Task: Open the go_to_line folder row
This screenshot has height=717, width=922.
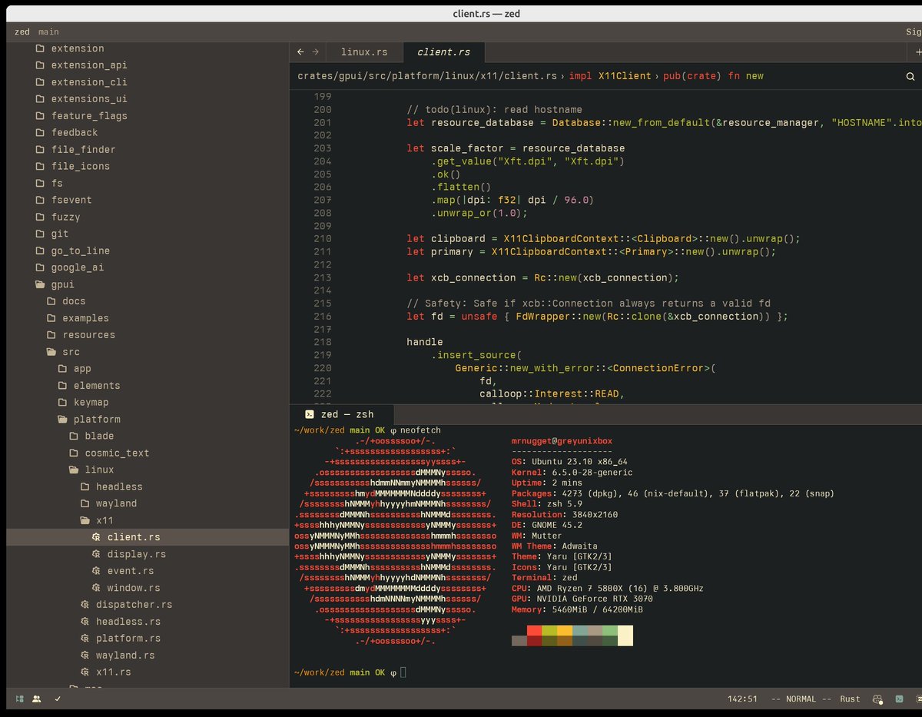Action: [148, 251]
